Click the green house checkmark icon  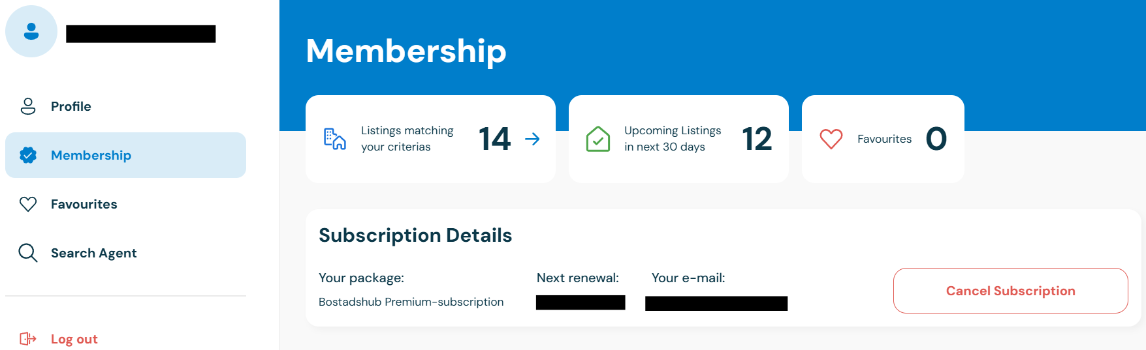coord(598,139)
